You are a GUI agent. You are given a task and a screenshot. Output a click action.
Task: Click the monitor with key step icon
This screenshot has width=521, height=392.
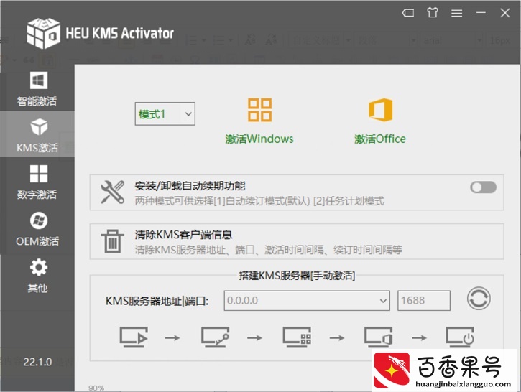pos(216,337)
